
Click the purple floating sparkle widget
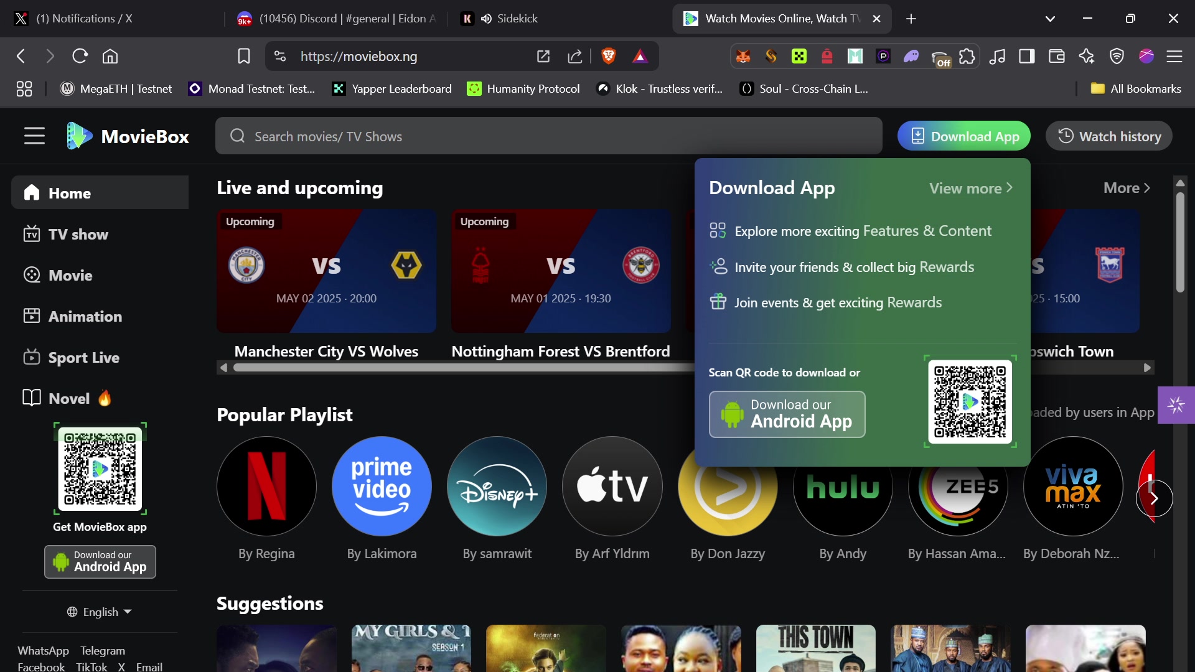[1176, 405]
